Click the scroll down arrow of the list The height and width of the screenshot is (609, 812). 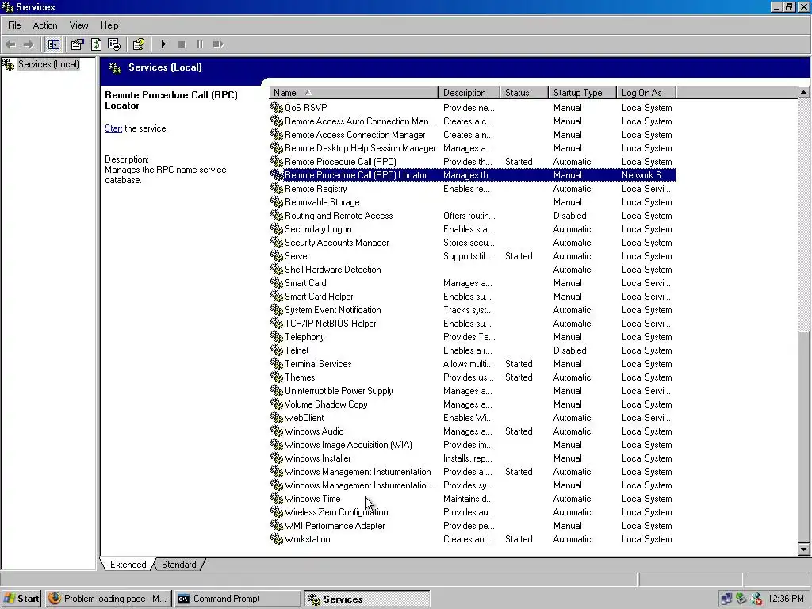coord(803,549)
